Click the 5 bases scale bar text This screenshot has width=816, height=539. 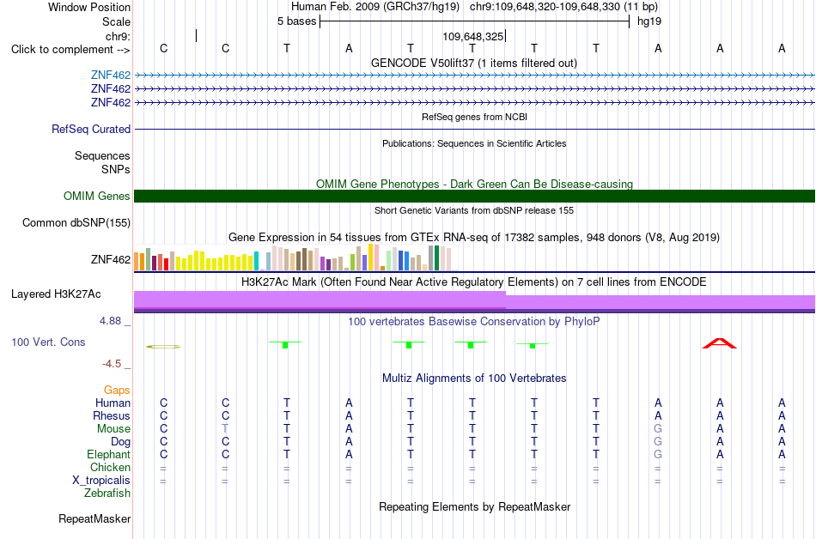(296, 21)
